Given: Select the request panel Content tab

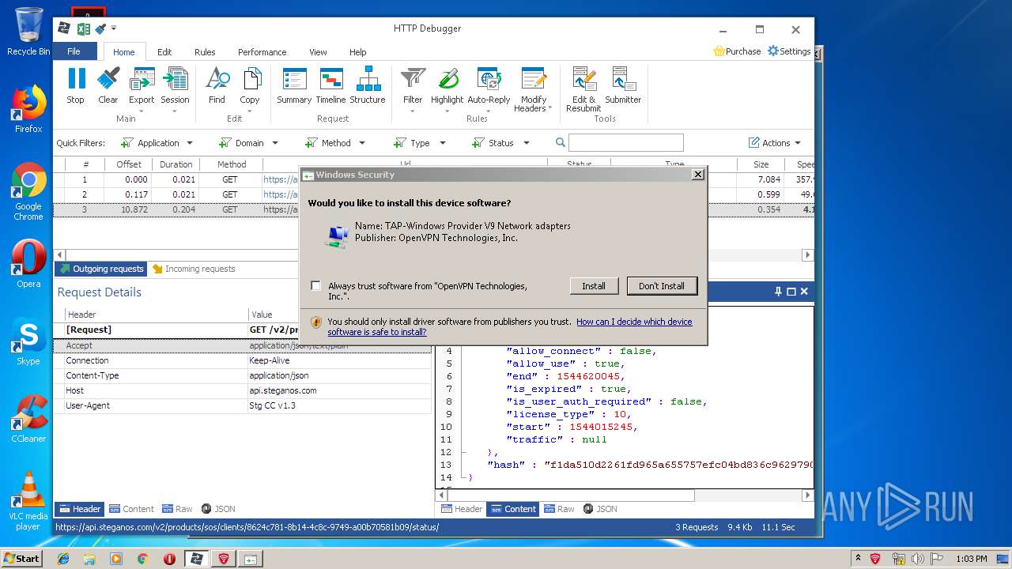Looking at the screenshot, I should pyautogui.click(x=131, y=509).
